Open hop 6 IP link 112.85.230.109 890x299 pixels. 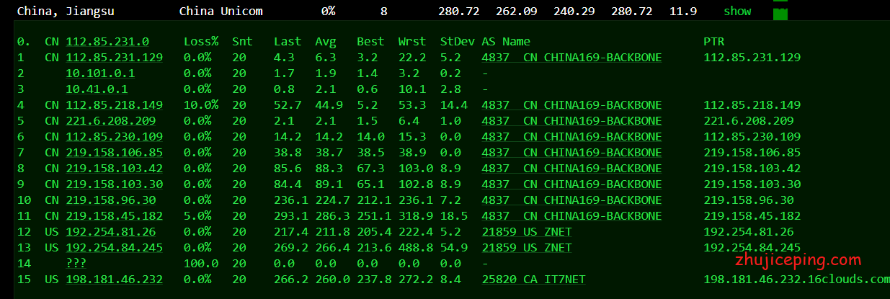click(114, 137)
